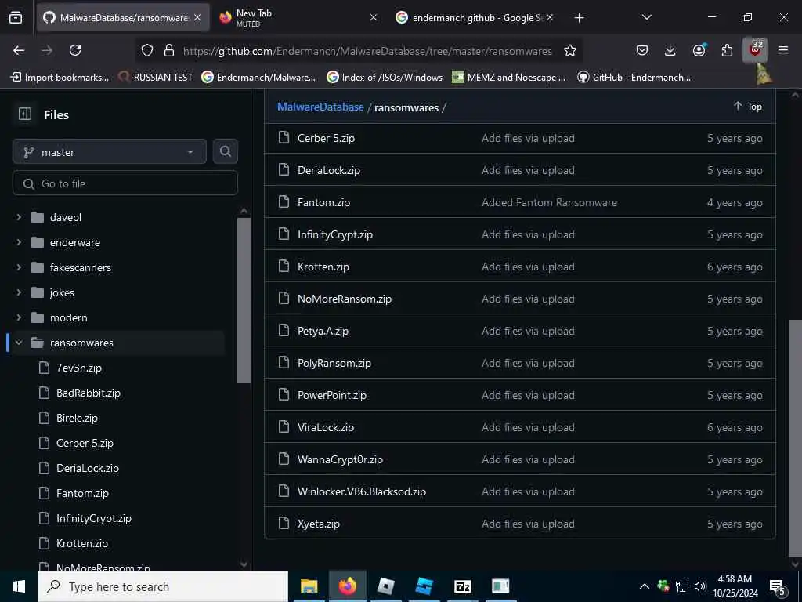This screenshot has width=802, height=602.
Task: Click the uBlock extension icon
Action: 754,50
